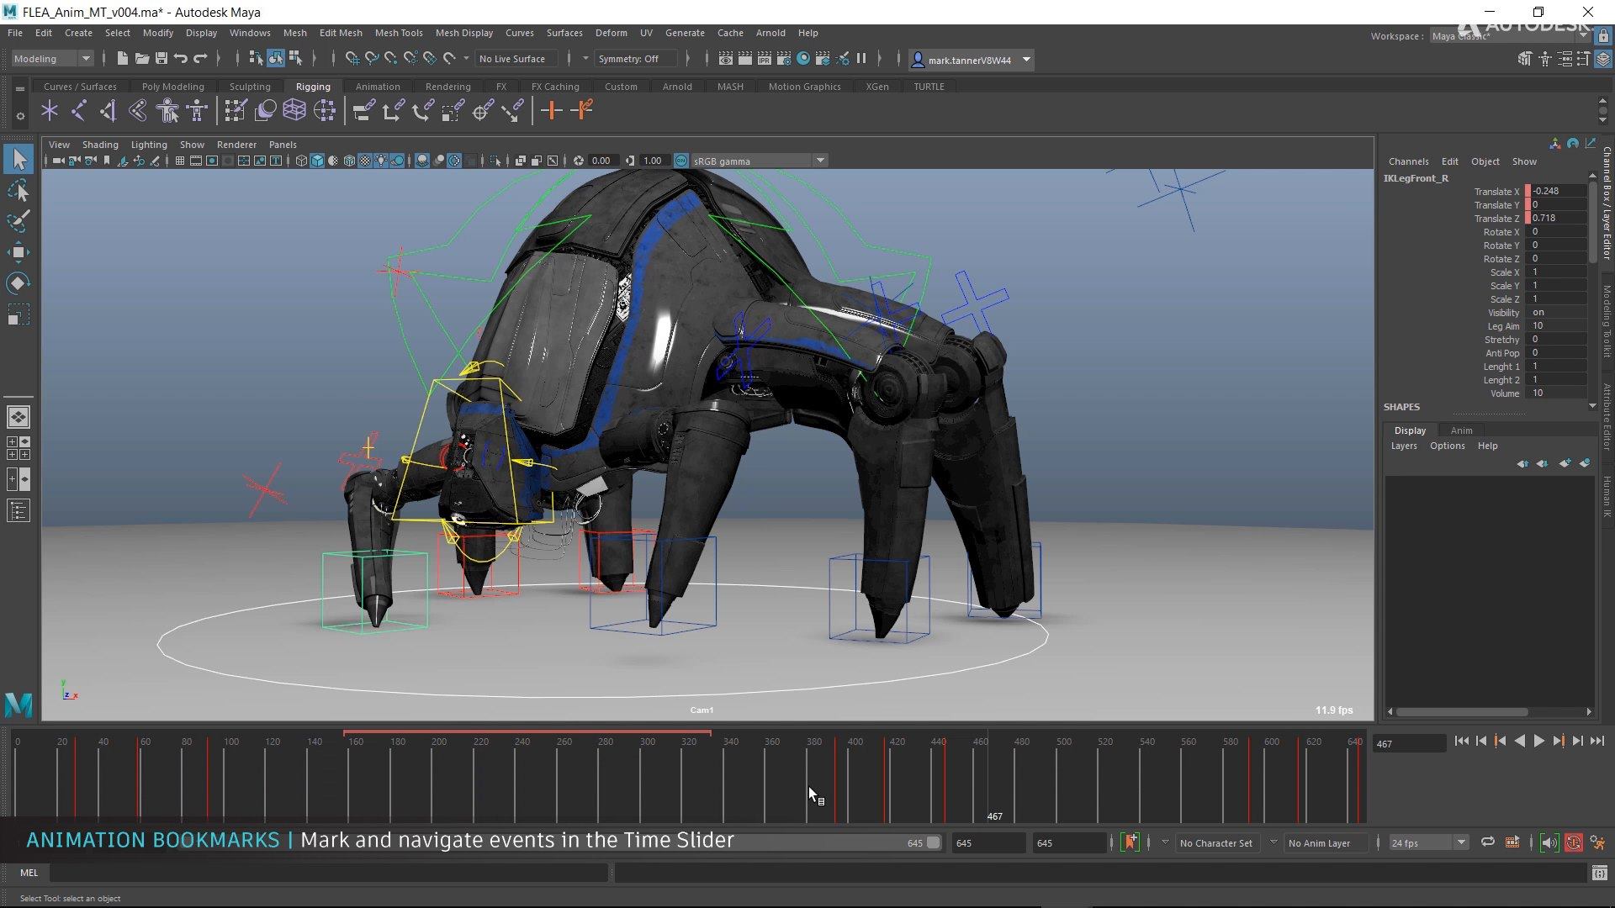Expand the 24 fps frame rate dropdown
Viewport: 1615px width, 908px height.
pyautogui.click(x=1427, y=842)
